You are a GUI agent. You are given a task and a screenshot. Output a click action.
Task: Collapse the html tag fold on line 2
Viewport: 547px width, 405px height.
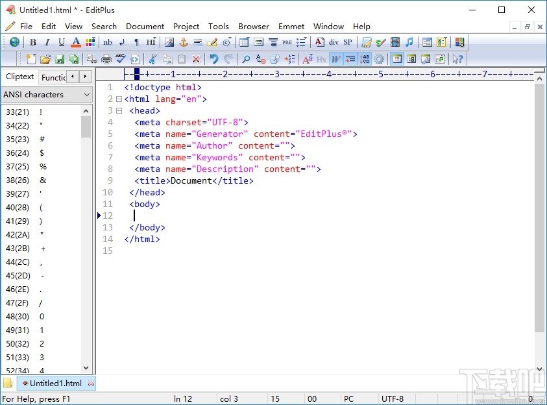pyautogui.click(x=119, y=99)
